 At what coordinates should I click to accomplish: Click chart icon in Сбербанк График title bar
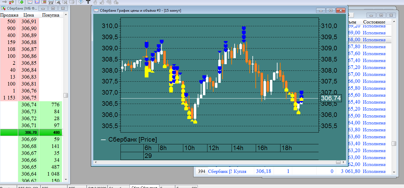(x=96, y=11)
